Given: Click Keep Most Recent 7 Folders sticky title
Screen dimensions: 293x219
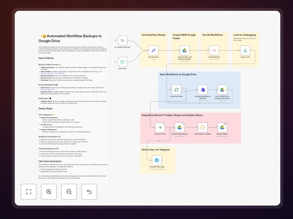Looking at the screenshot, I should (x=172, y=115).
